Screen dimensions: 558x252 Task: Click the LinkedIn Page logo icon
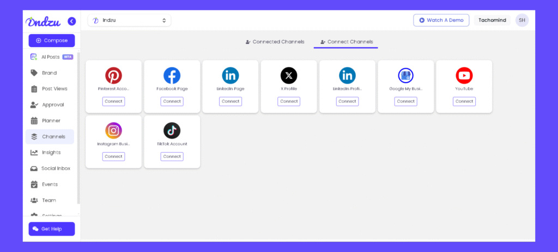pyautogui.click(x=231, y=75)
